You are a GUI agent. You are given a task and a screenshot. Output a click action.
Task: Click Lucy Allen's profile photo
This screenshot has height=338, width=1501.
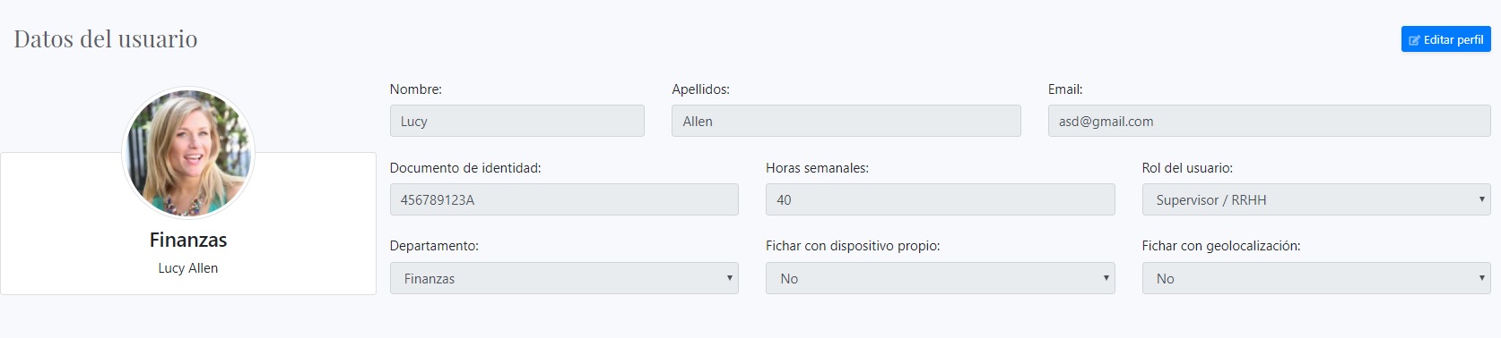coord(188,153)
